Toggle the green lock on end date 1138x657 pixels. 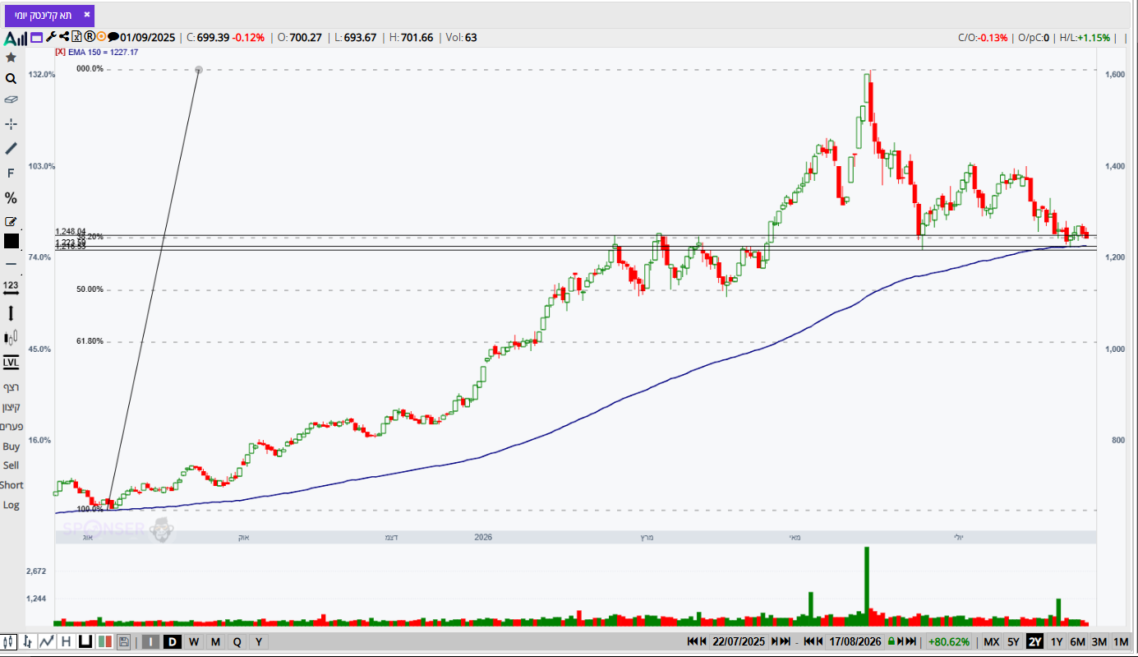pos(891,641)
